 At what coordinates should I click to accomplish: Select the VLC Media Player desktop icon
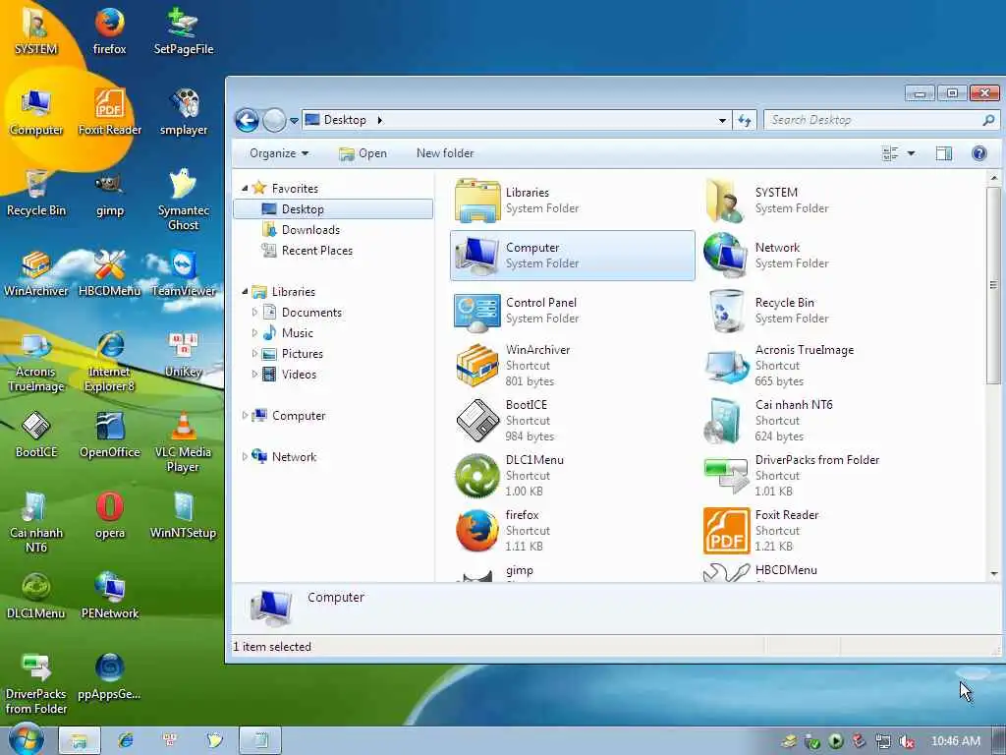point(184,441)
